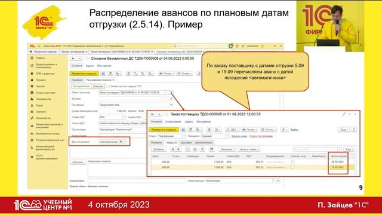Open the Отчеты dropdown in Списание toolbar
Image resolution: width=382 pixels, height=215 pixels.
click(x=184, y=73)
